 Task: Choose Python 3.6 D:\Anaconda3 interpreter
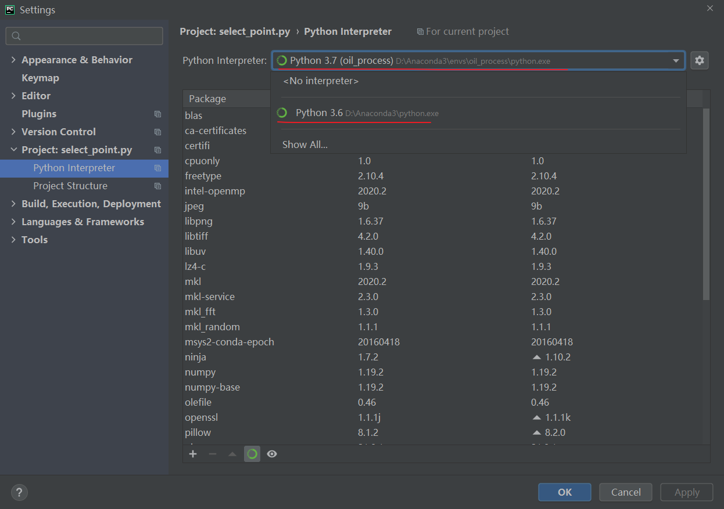(478, 113)
